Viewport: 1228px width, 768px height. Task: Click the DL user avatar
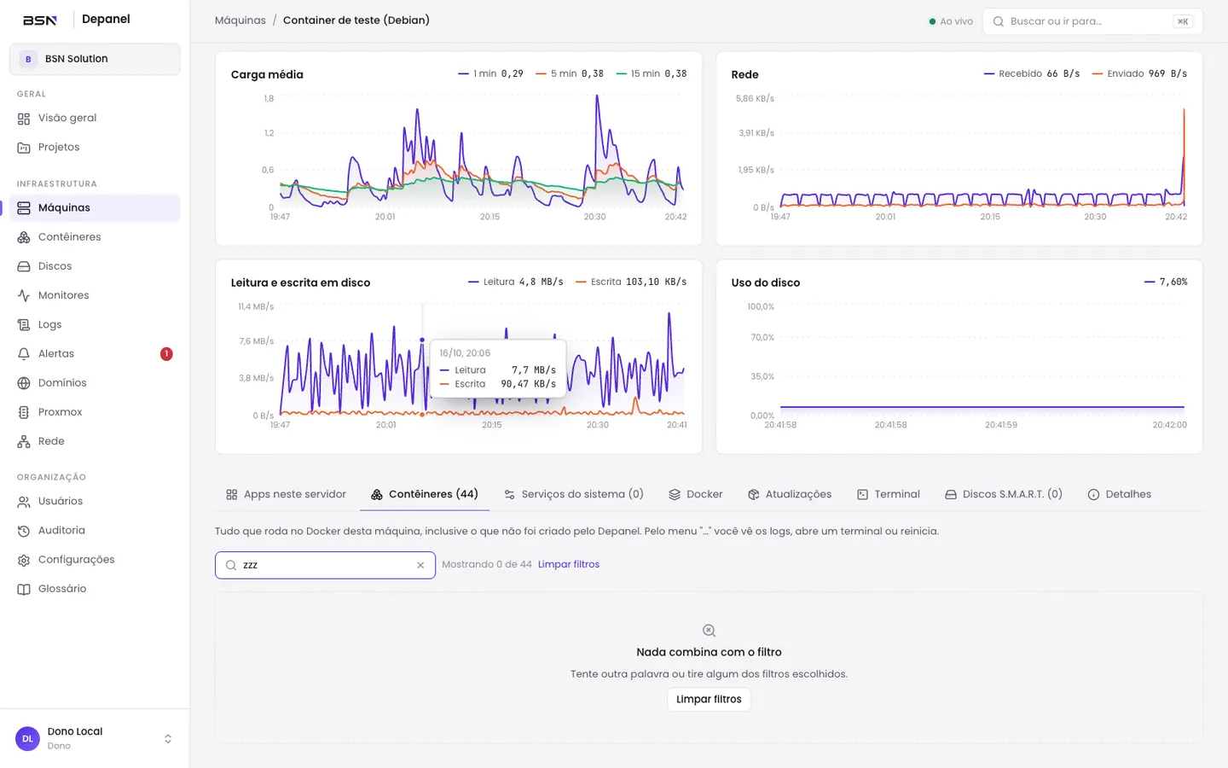coord(27,739)
